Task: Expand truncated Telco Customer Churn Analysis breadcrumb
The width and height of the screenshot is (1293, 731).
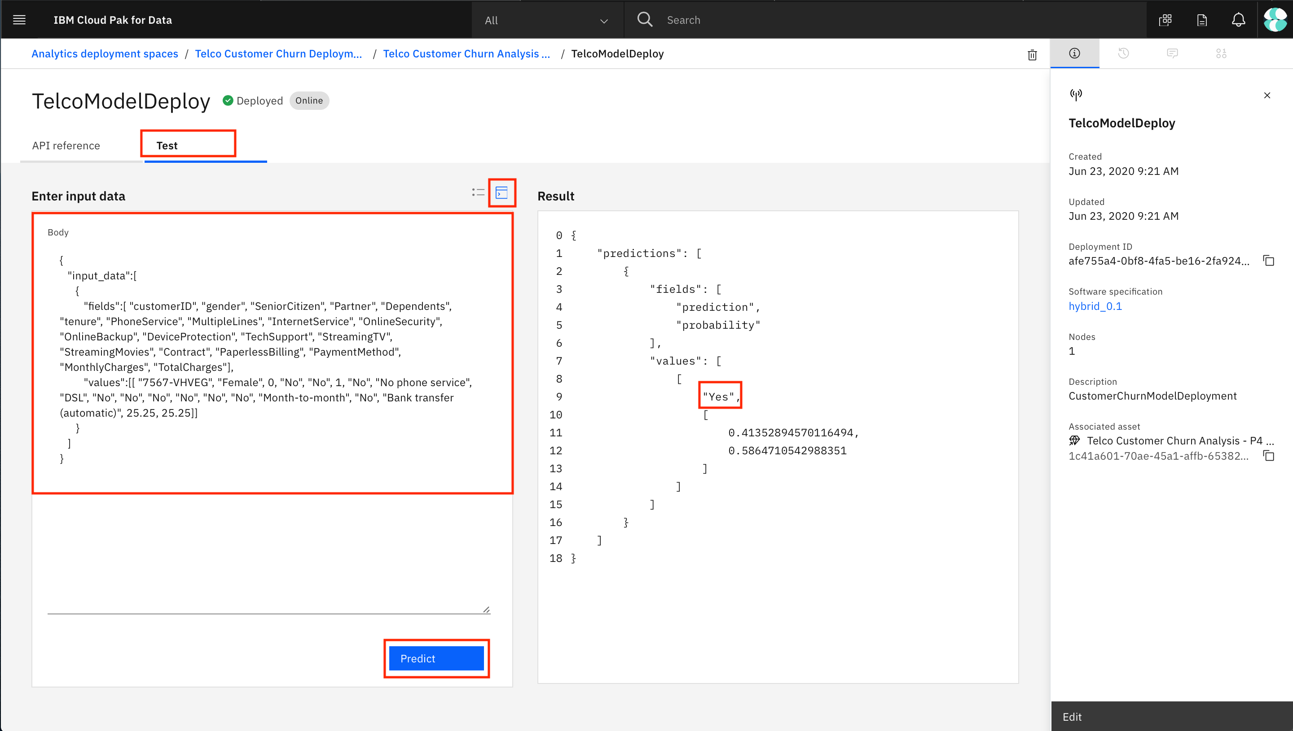Action: [466, 54]
